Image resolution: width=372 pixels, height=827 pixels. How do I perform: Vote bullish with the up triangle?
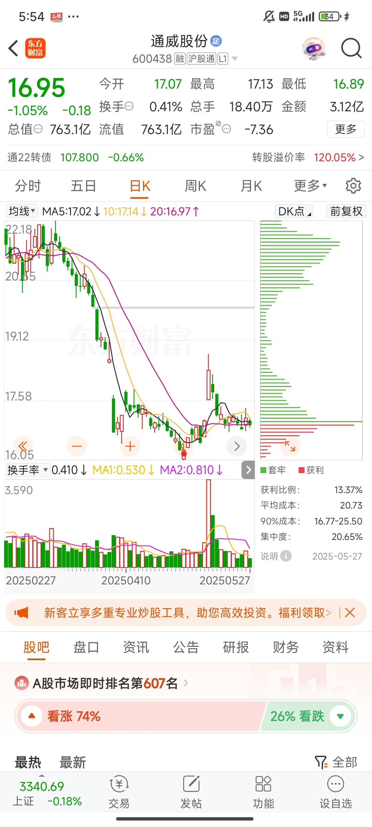click(32, 716)
